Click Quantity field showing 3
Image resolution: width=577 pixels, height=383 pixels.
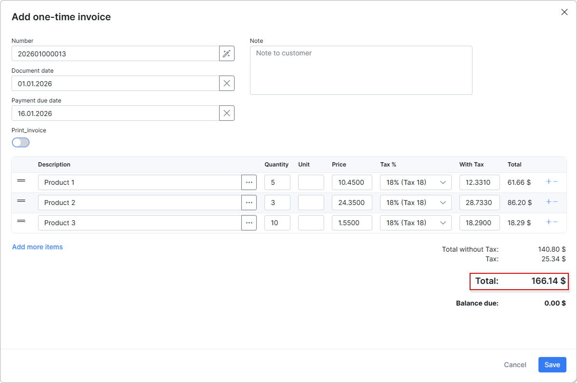click(277, 203)
